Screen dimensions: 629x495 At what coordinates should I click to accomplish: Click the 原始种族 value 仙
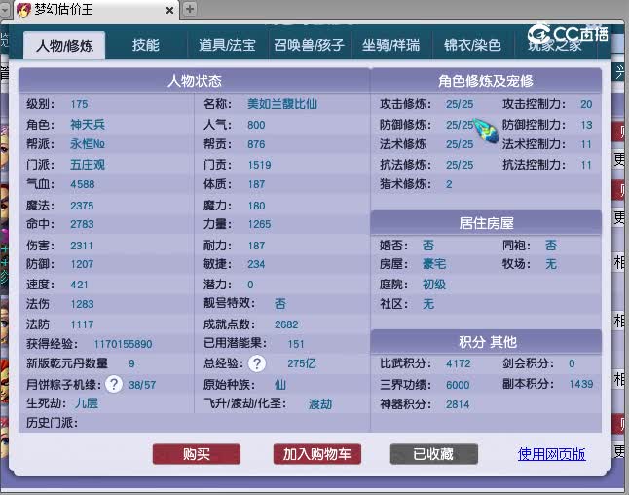point(280,385)
